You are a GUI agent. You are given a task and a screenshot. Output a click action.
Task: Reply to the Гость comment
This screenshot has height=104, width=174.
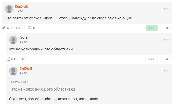tap(20, 59)
